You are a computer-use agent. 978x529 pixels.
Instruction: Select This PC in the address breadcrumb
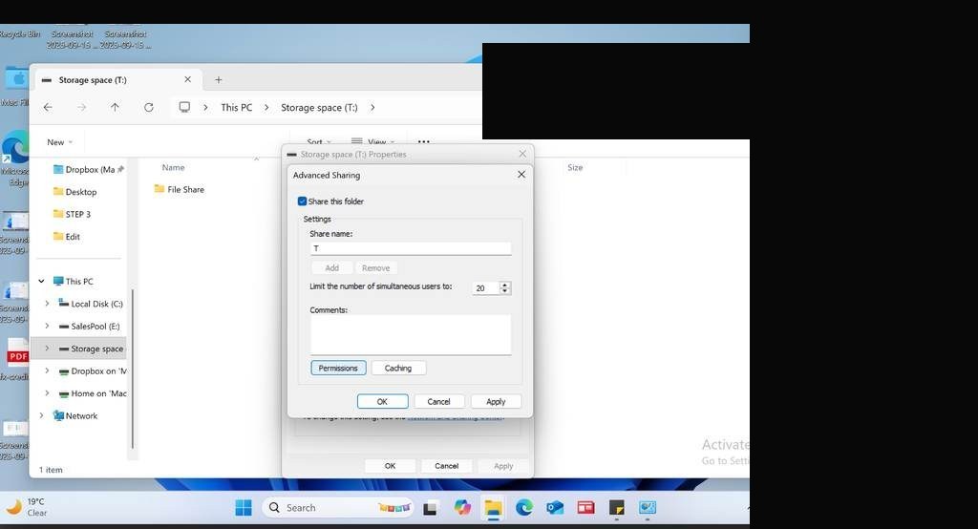237,107
